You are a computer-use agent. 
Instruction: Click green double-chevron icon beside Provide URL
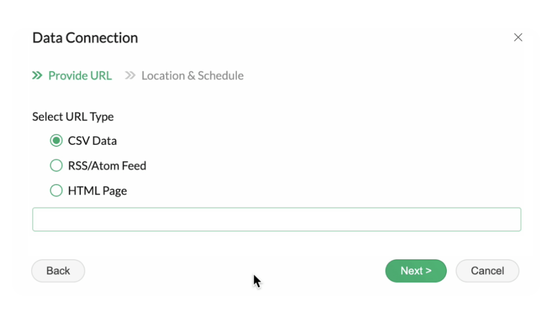click(x=38, y=76)
